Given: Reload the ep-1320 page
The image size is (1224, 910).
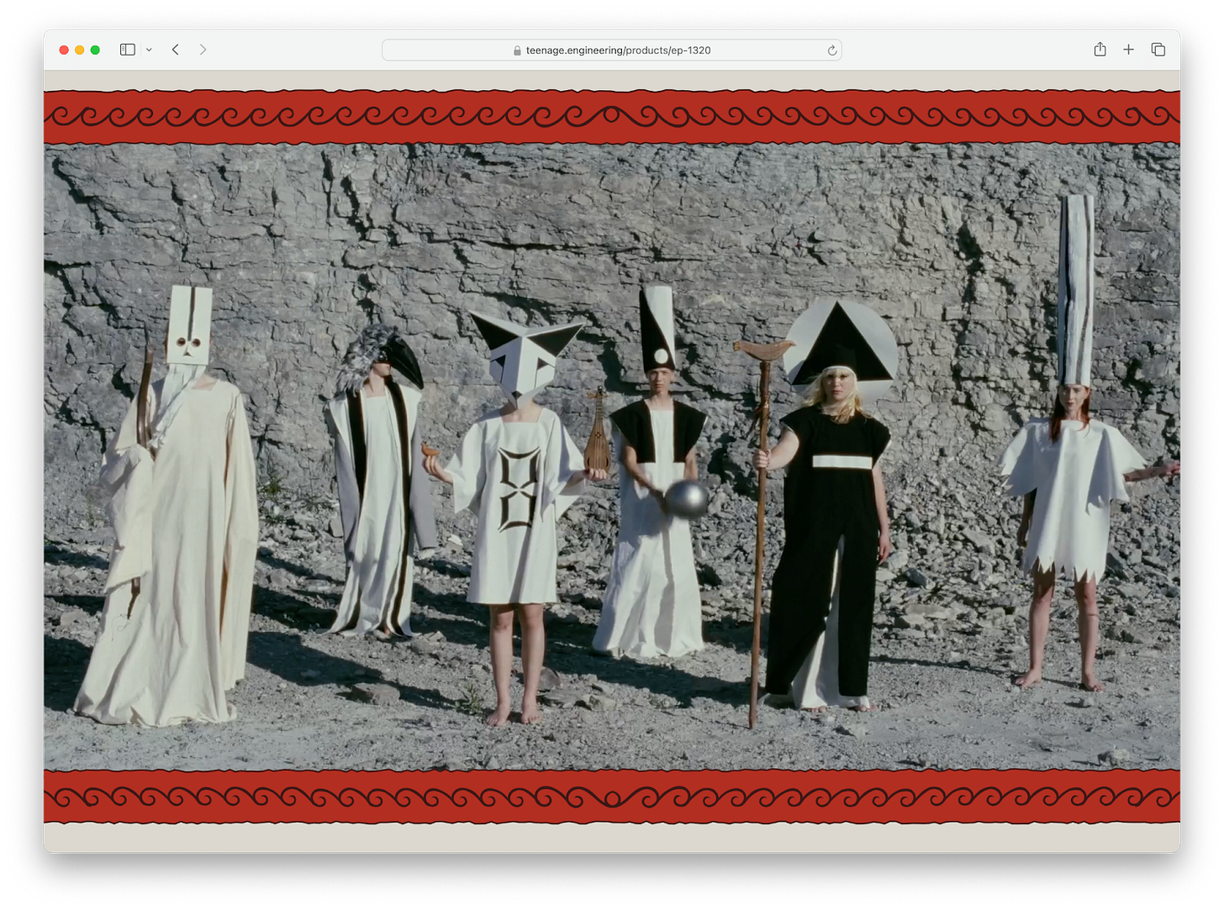Looking at the screenshot, I should (832, 50).
